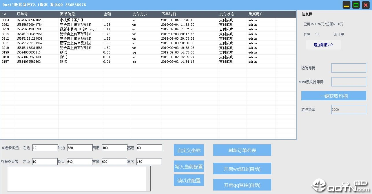This screenshot has height=194, width=372.
Task: Click VX截图设置 顶边 field with 640
Action: pyautogui.click(x=80, y=162)
